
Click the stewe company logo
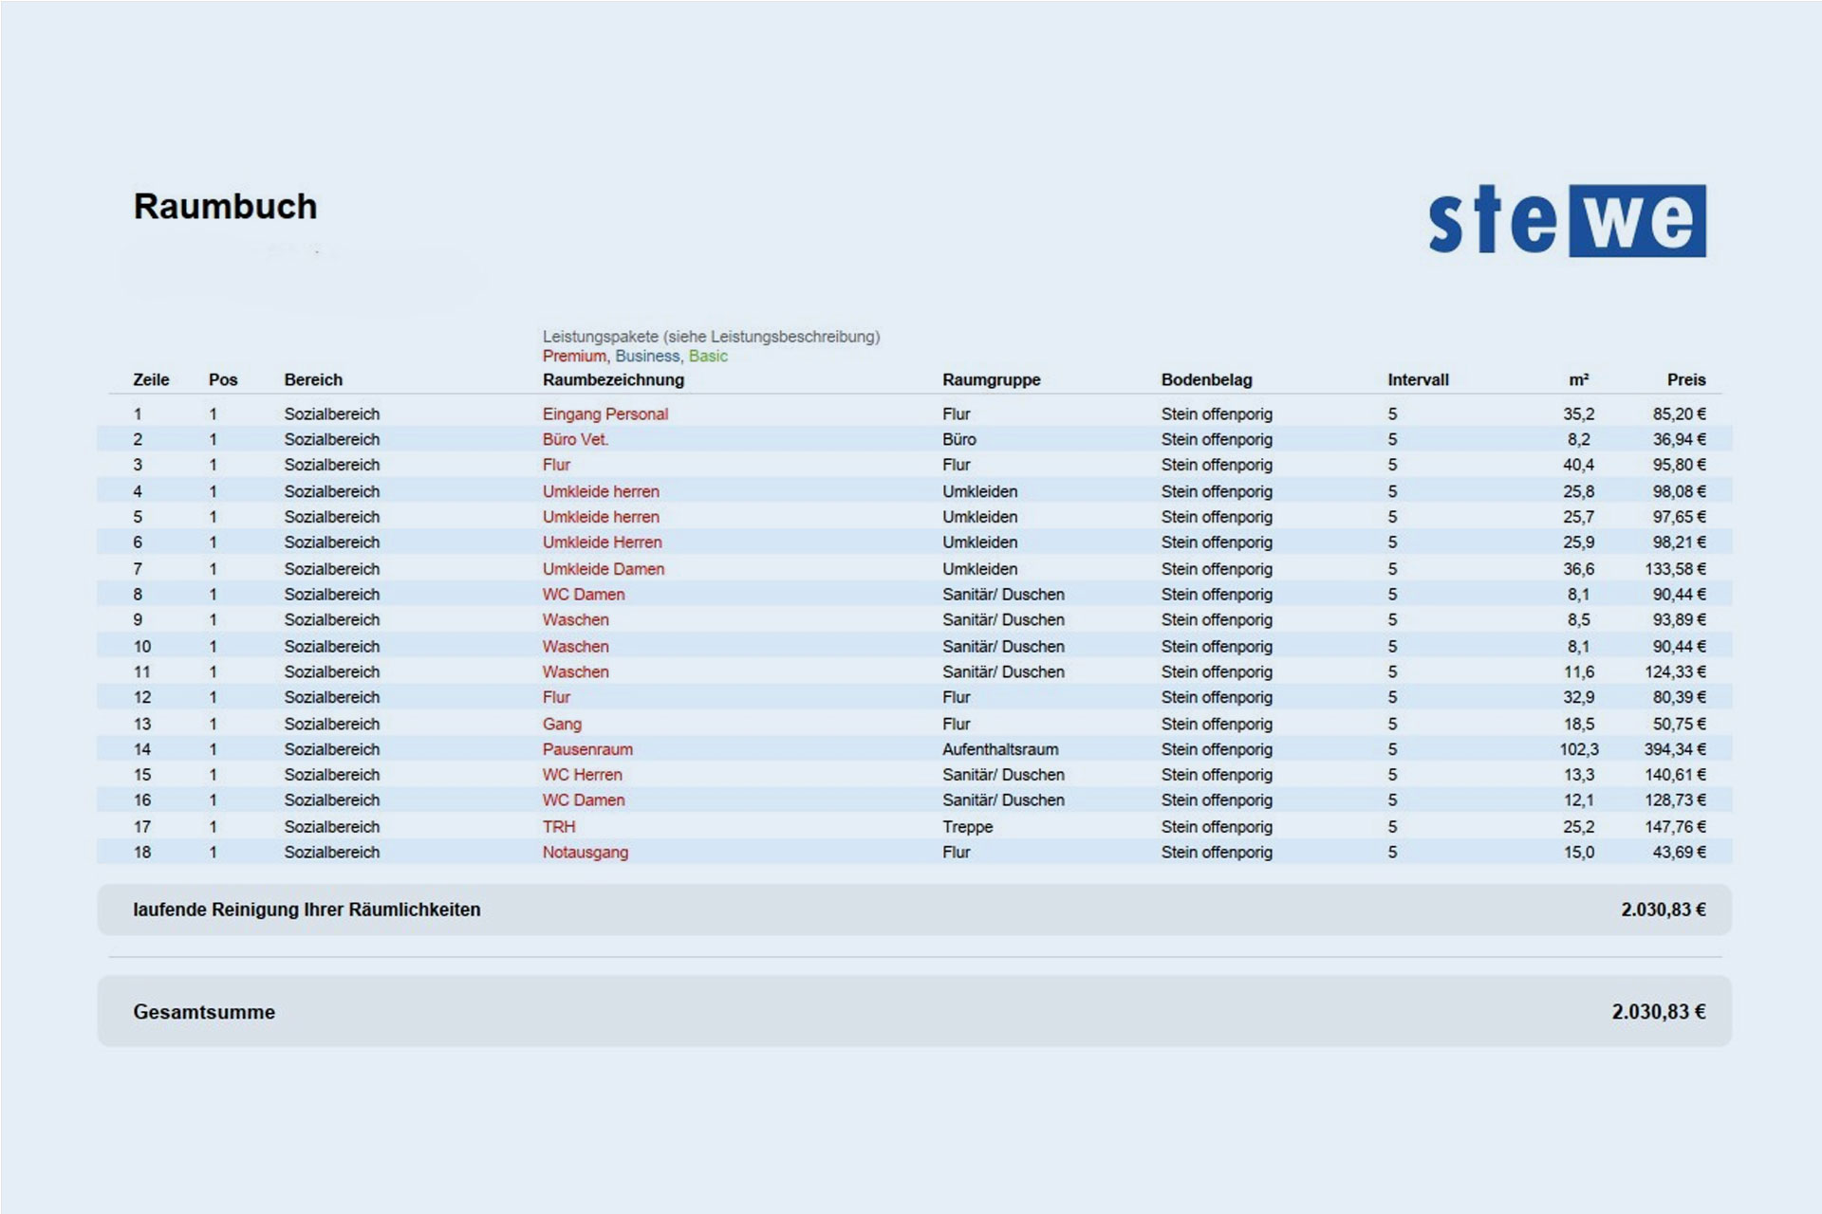click(x=1567, y=221)
